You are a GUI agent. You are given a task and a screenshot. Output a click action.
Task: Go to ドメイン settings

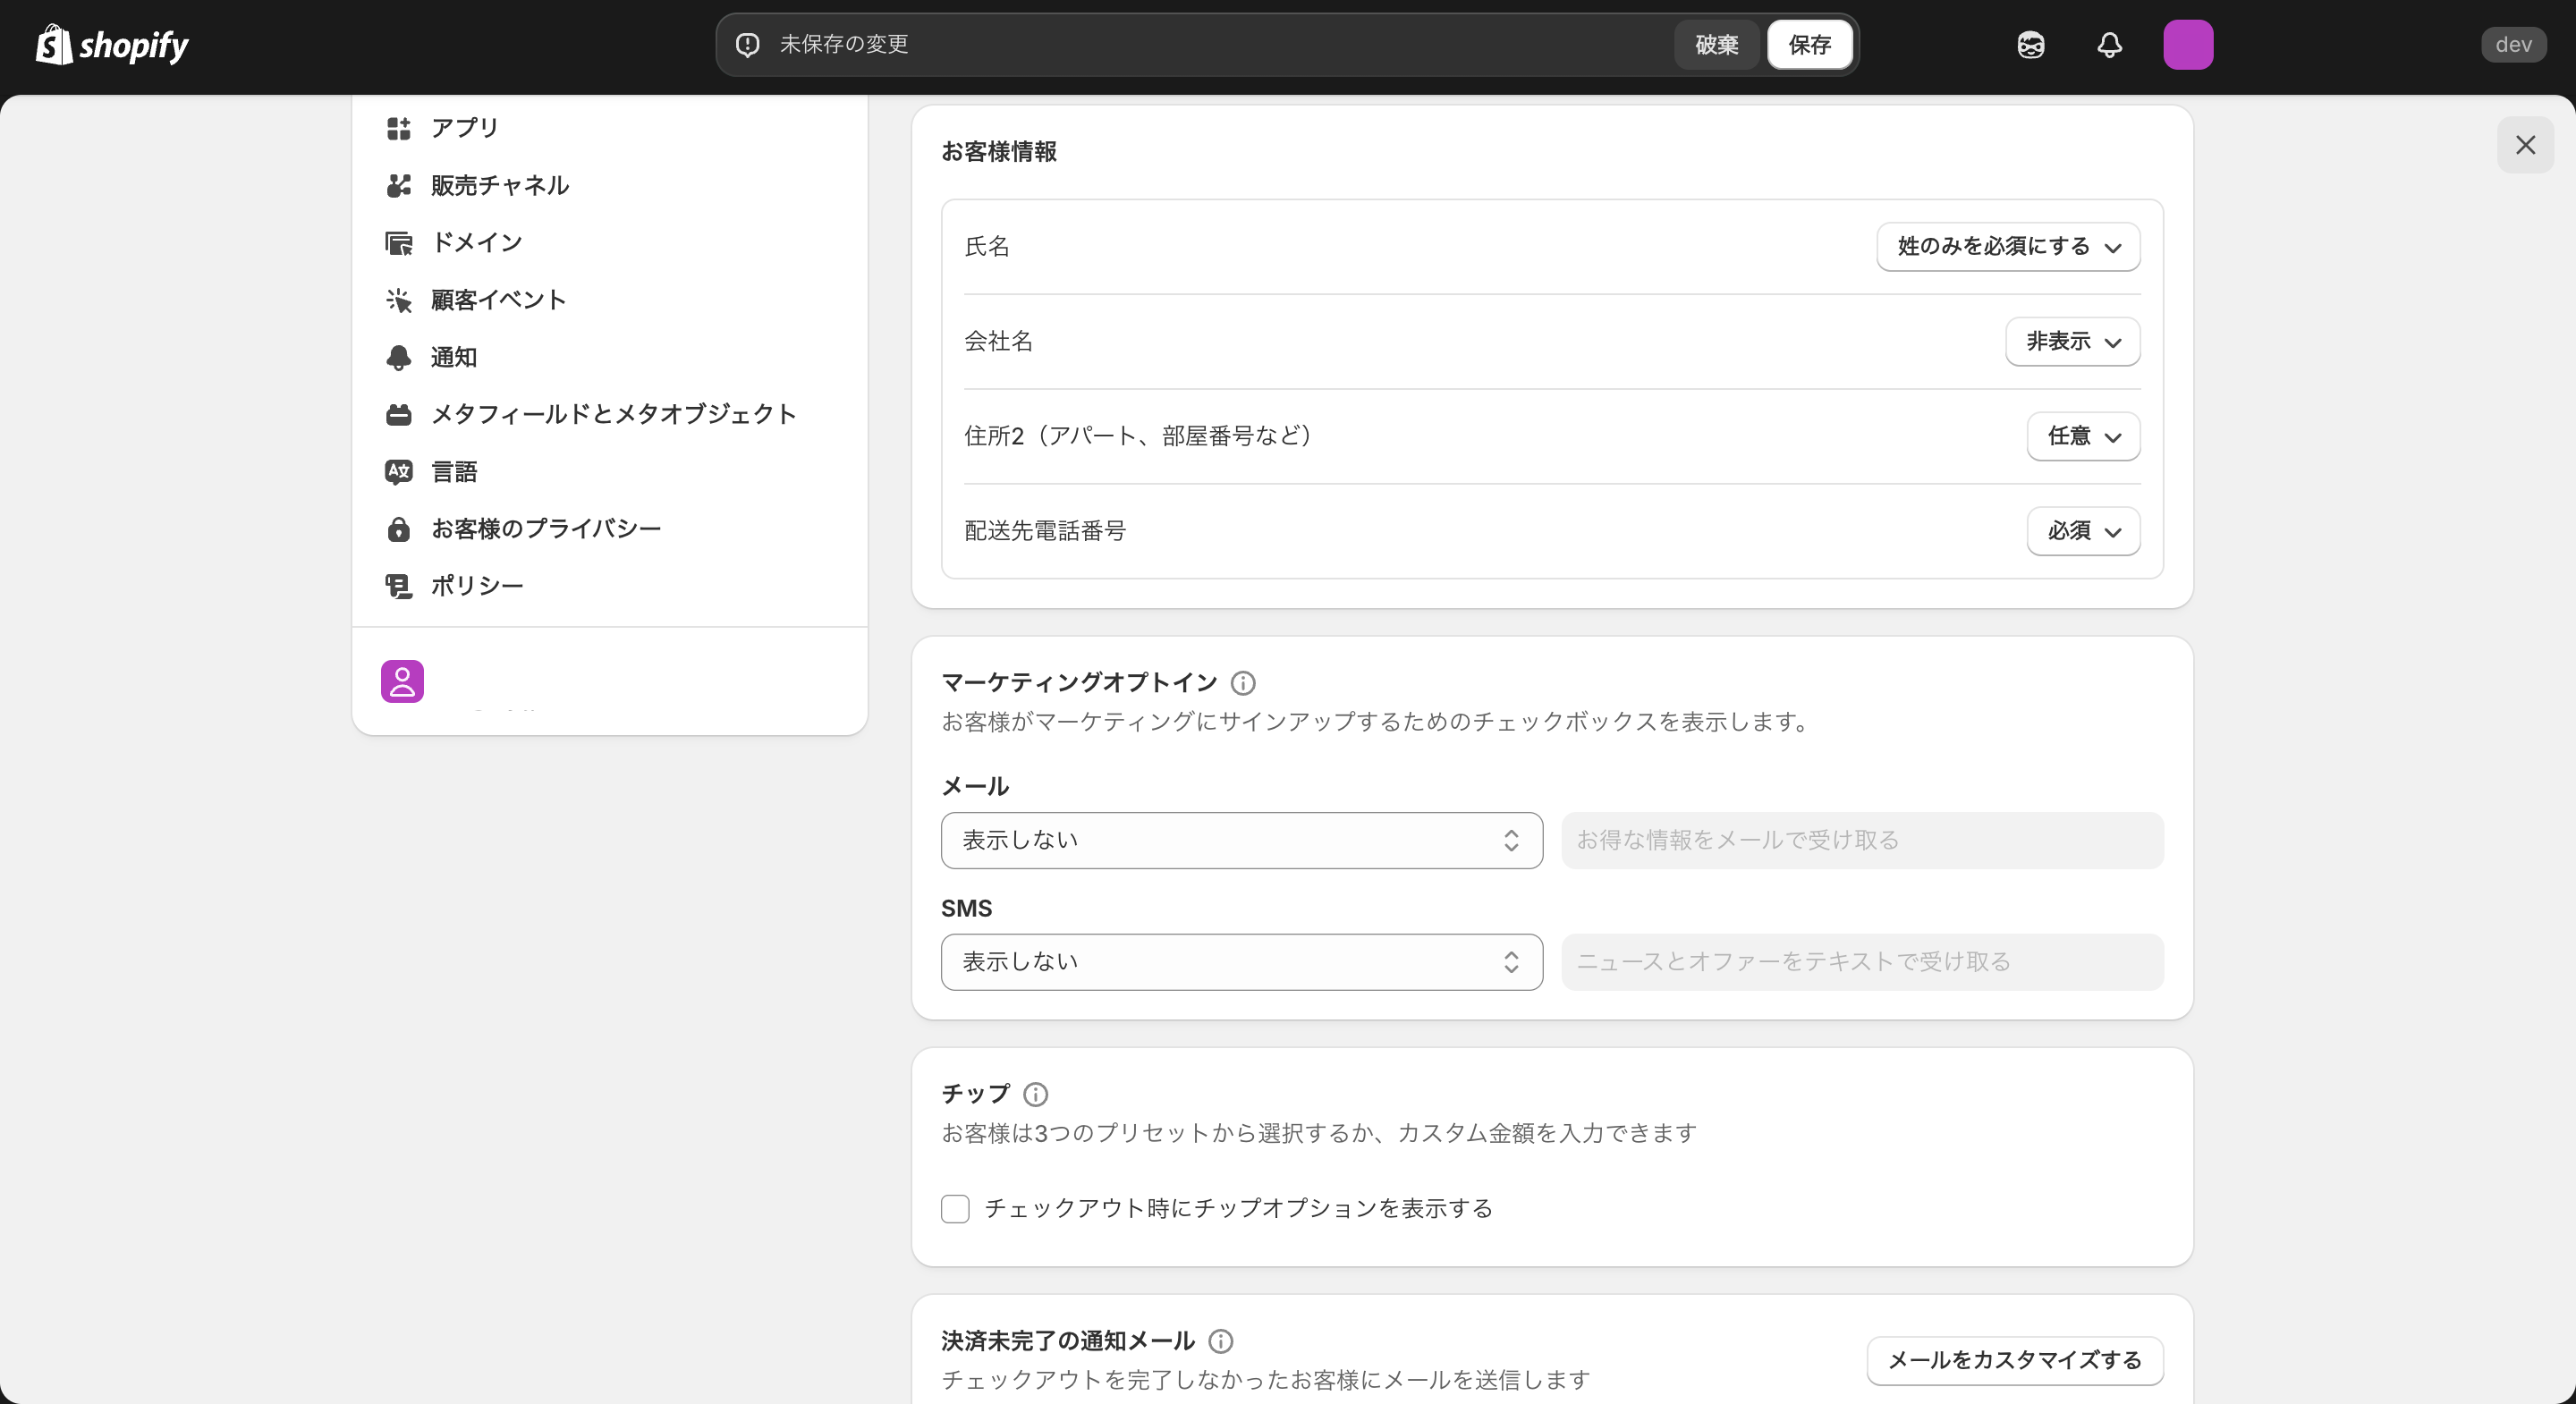[x=477, y=243]
